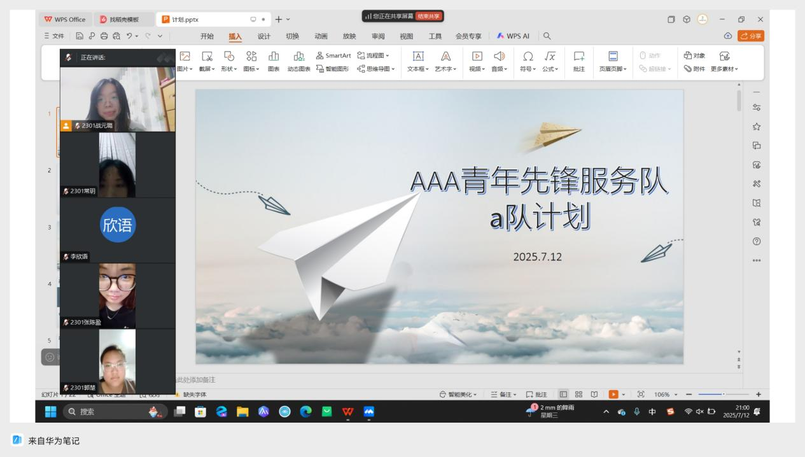Start slideshow with orange play button

[613, 395]
